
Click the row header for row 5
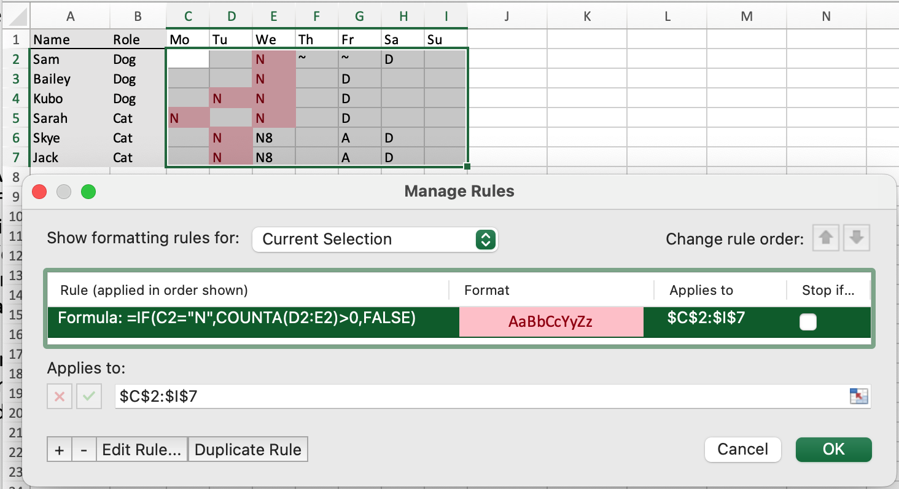point(16,118)
